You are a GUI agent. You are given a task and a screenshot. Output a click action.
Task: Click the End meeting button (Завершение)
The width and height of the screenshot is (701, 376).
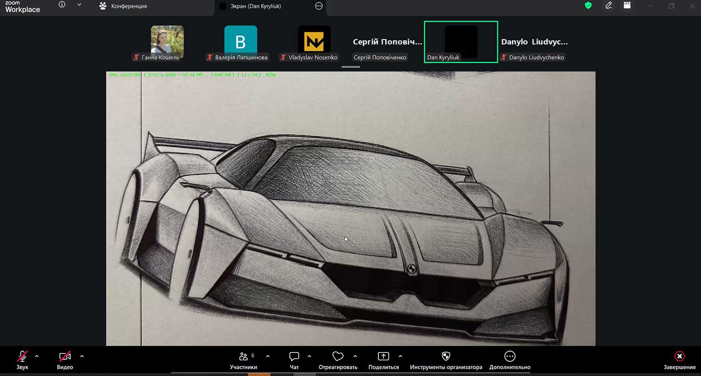[x=679, y=360]
